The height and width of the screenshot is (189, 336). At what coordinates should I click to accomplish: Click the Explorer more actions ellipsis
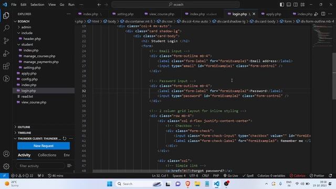(x=69, y=14)
